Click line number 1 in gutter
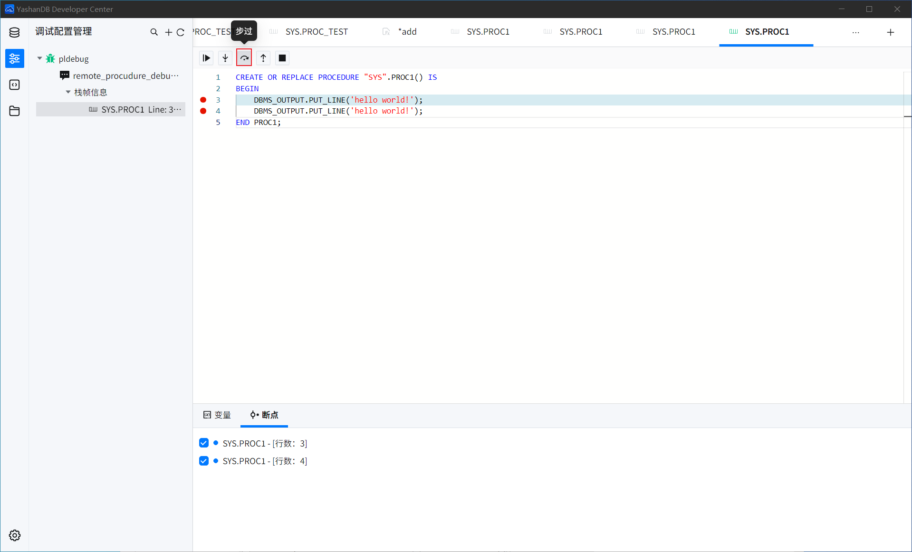The image size is (912, 552). point(218,77)
